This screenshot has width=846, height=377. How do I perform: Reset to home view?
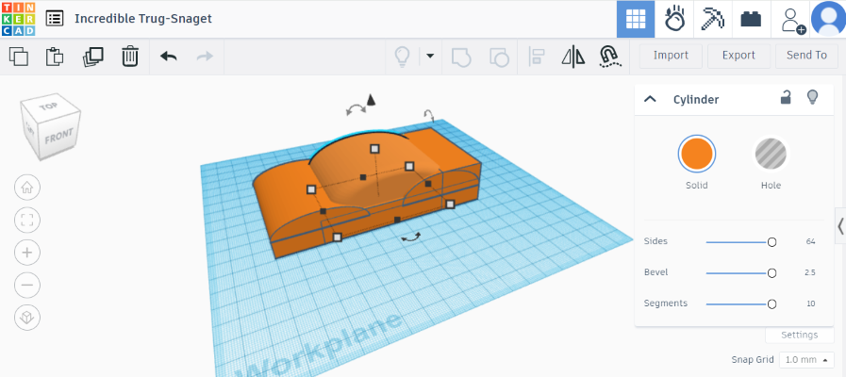point(27,188)
